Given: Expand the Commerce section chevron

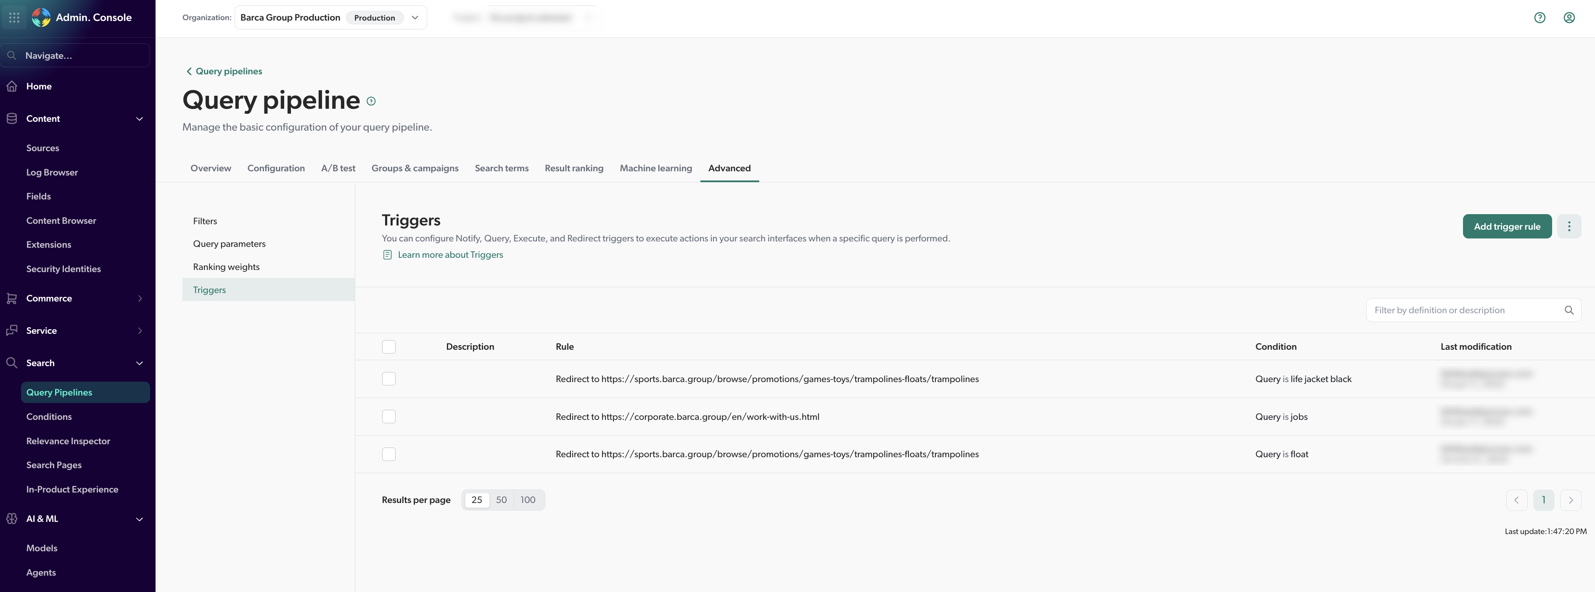Looking at the screenshot, I should click(140, 298).
